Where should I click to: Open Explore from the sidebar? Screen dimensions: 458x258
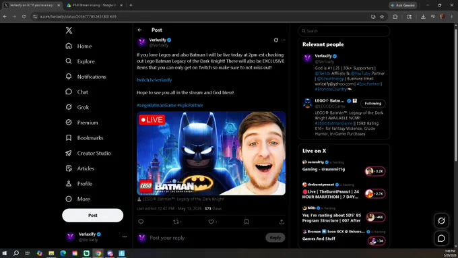pos(80,61)
